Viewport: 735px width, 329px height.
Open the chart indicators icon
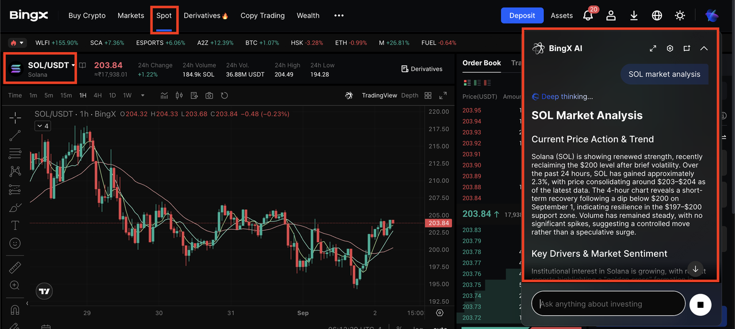(164, 96)
